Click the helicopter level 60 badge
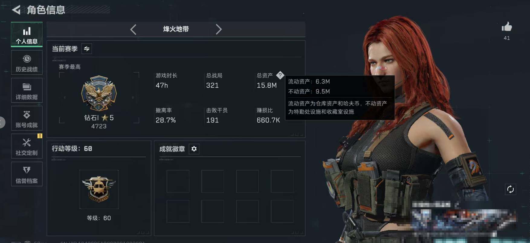This screenshot has height=243, width=530. click(x=99, y=189)
